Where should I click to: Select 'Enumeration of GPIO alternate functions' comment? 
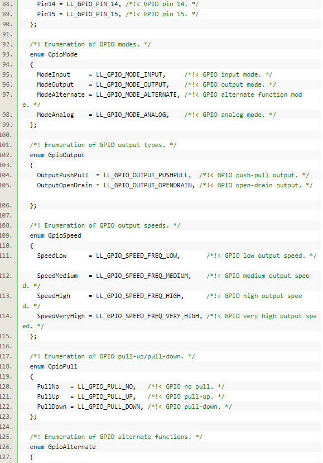(x=116, y=437)
